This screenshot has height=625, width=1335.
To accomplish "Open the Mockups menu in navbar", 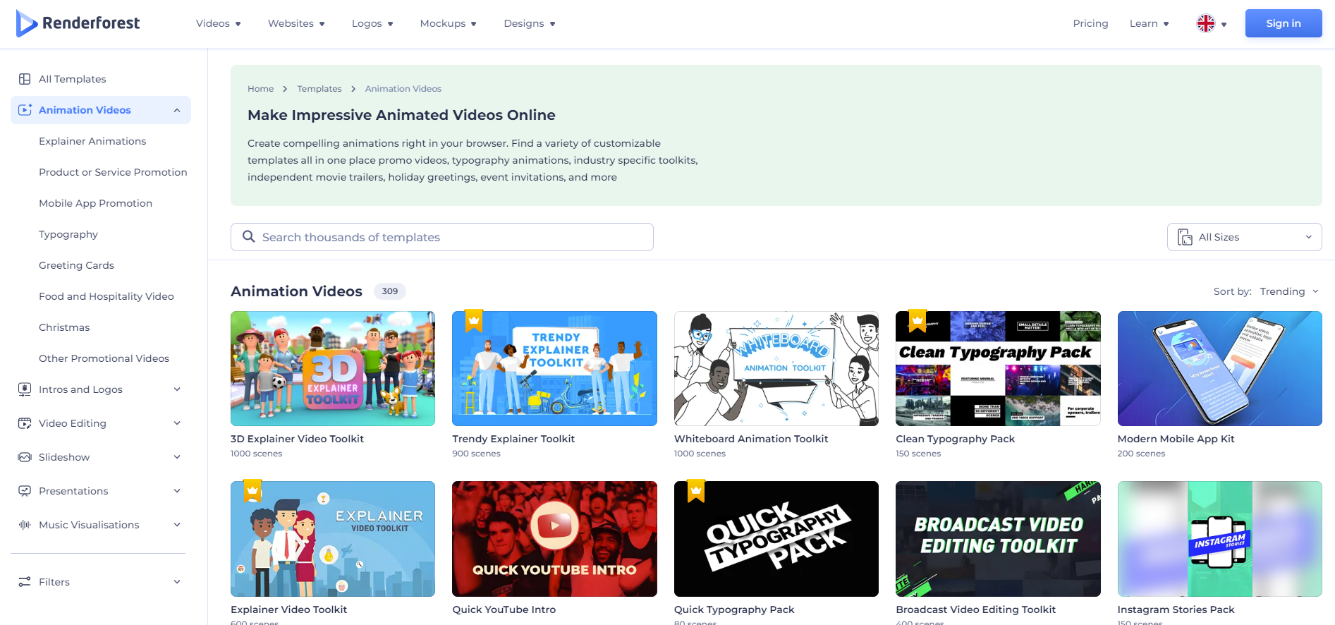I will tap(448, 23).
